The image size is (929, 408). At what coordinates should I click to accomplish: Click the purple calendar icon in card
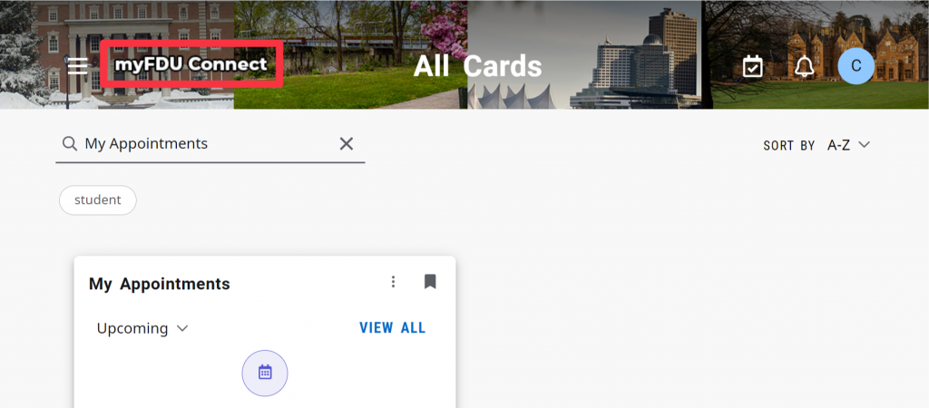(265, 373)
